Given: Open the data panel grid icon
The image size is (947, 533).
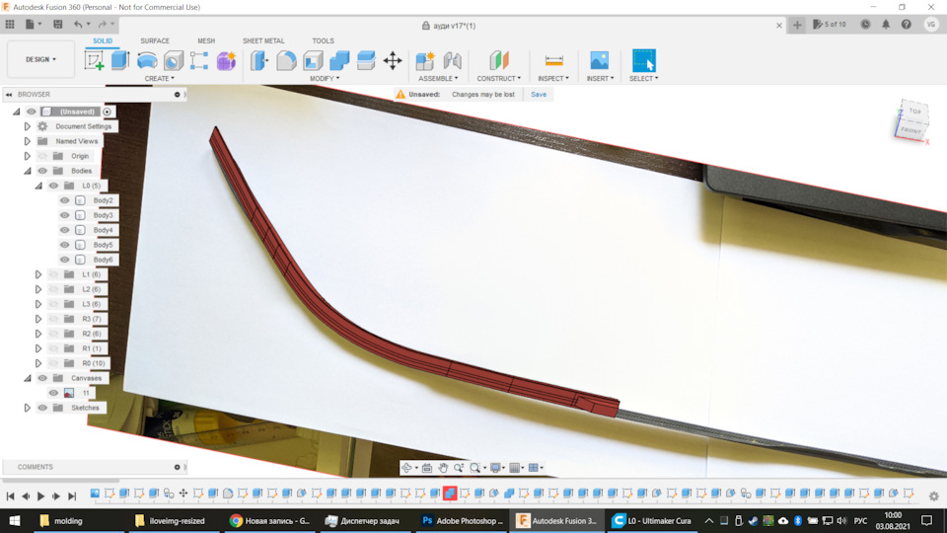Looking at the screenshot, I should (x=10, y=24).
